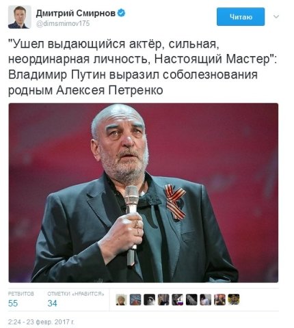294x328 pixels.
Task: Click the РЕТВИТОВ label
Action: pos(21,294)
